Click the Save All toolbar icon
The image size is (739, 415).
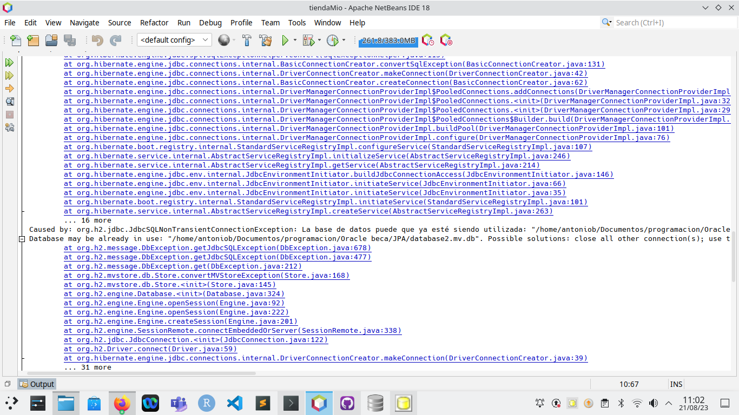(x=70, y=40)
